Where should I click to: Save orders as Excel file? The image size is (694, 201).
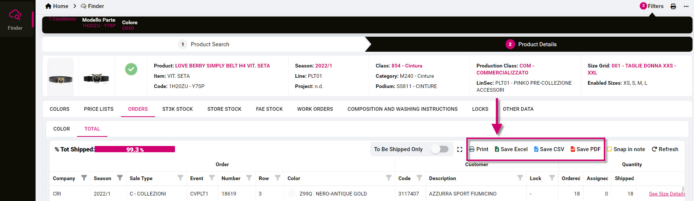click(511, 149)
